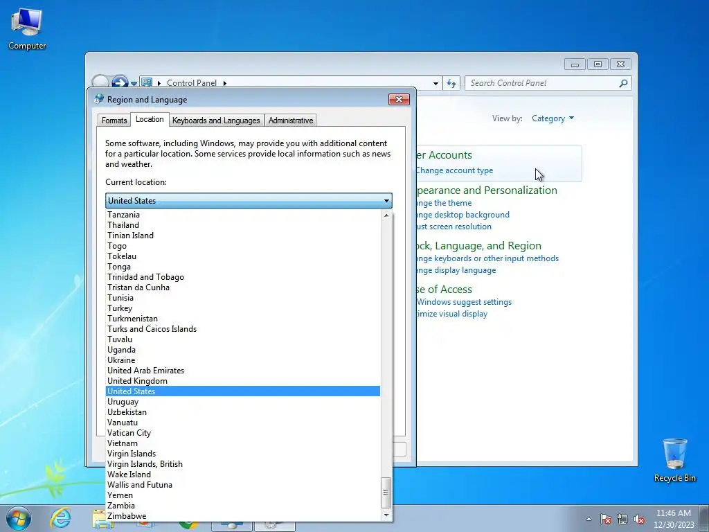709x532 pixels.
Task: Click the Search Control Panel field
Action: (x=548, y=83)
